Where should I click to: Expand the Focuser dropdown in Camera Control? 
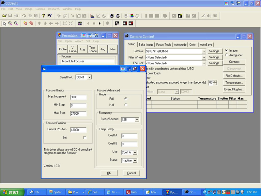tap(204, 63)
